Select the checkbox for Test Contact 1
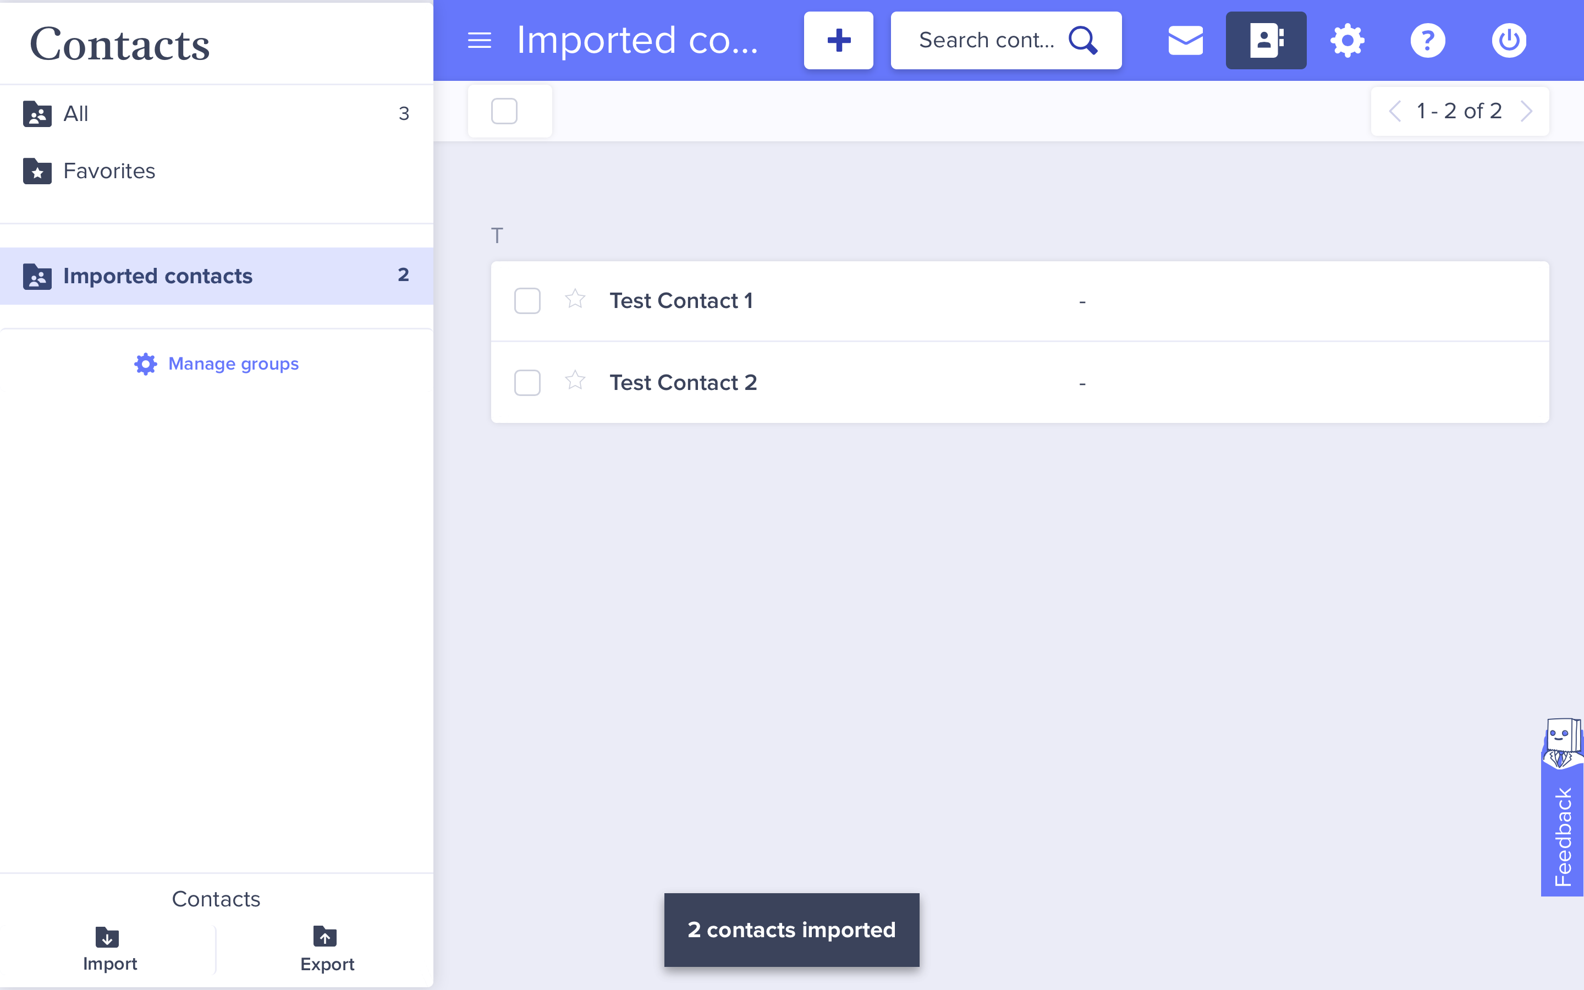Screen dimensions: 1584x990 coord(527,300)
